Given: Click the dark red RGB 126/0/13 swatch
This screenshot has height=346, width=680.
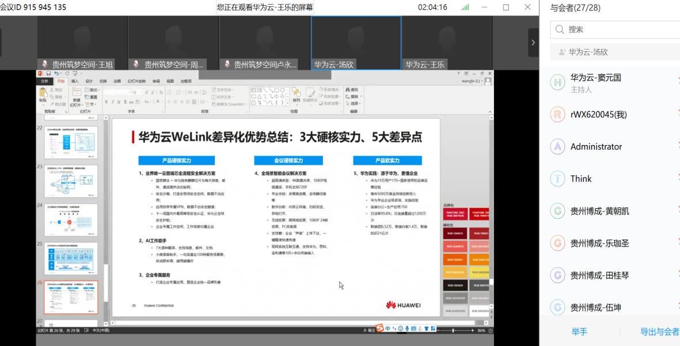Looking at the screenshot, I should point(455,233).
